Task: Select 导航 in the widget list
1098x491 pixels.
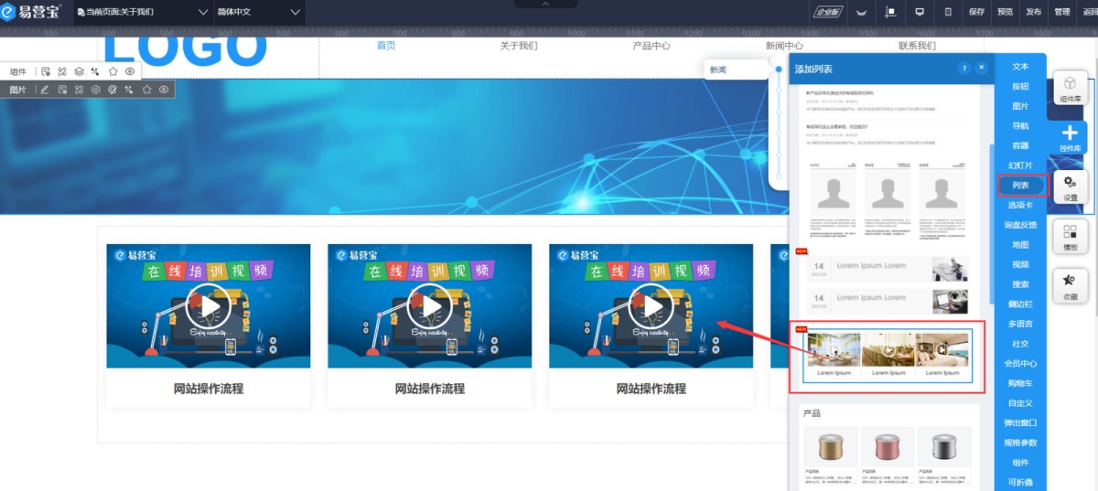Action: pos(1020,125)
